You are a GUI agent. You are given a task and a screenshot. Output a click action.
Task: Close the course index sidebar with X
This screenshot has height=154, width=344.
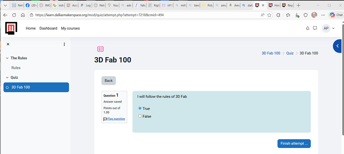coord(8,44)
